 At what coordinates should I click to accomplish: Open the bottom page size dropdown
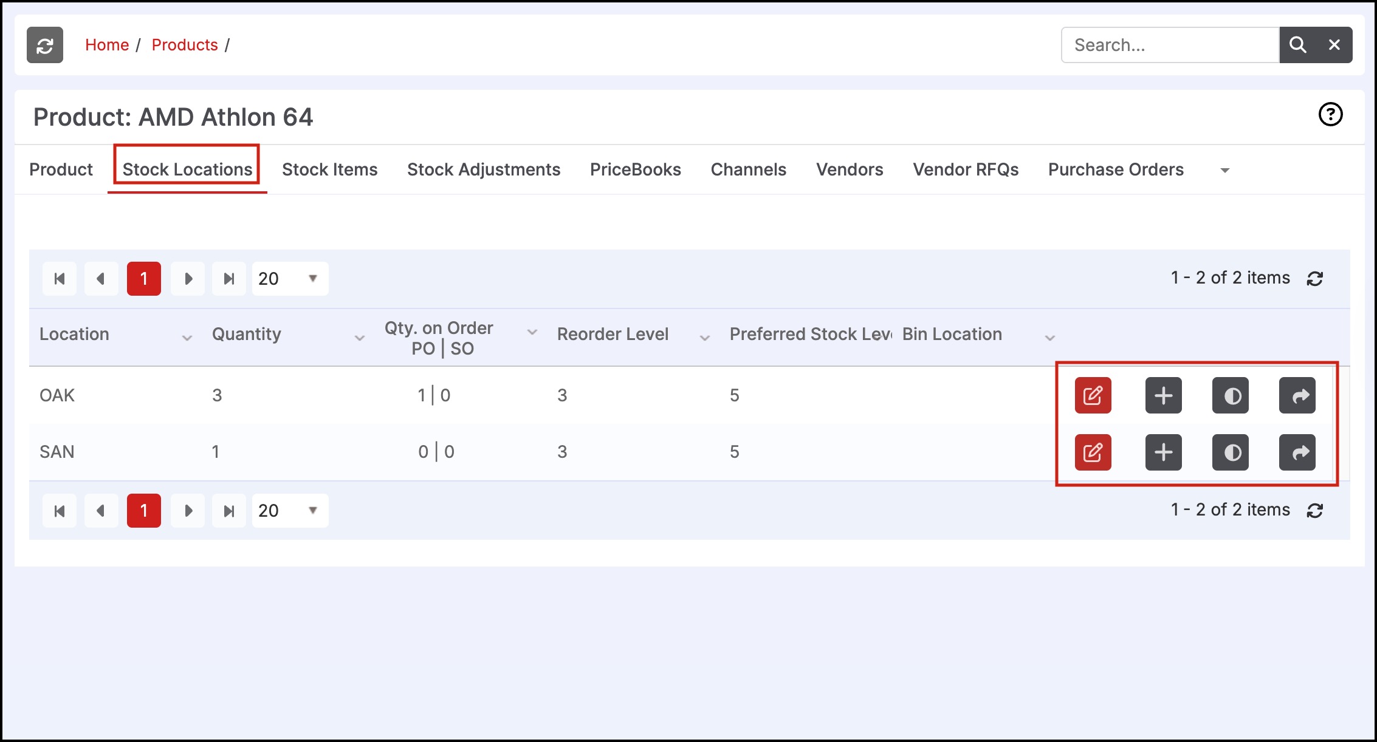coord(290,511)
